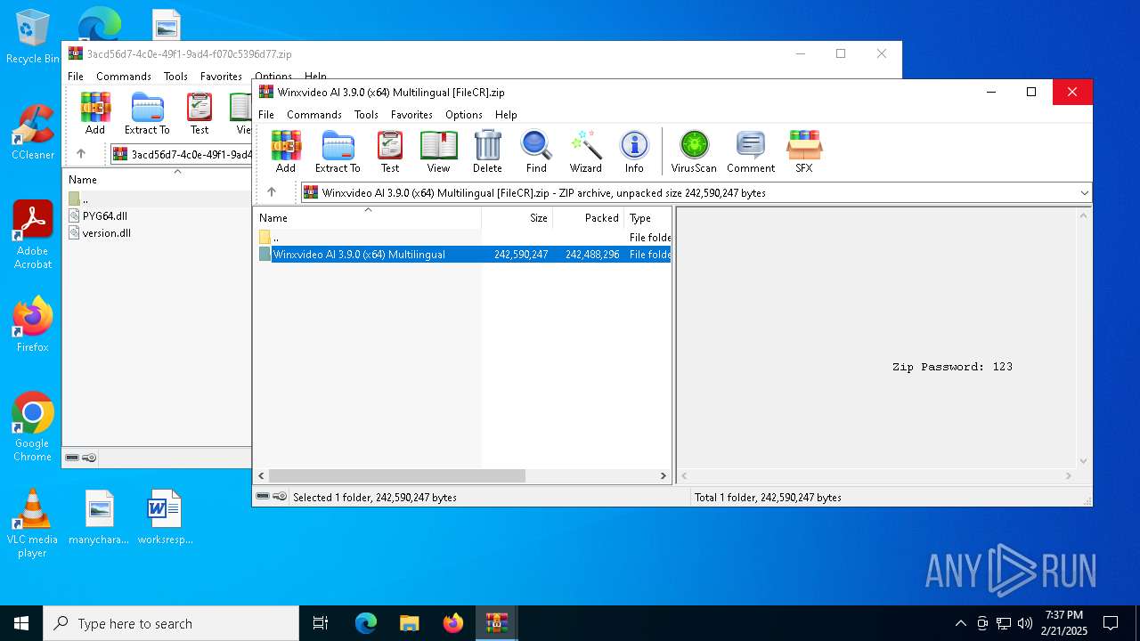This screenshot has width=1140, height=641.
Task: Click the Delete trash icon
Action: tap(487, 151)
